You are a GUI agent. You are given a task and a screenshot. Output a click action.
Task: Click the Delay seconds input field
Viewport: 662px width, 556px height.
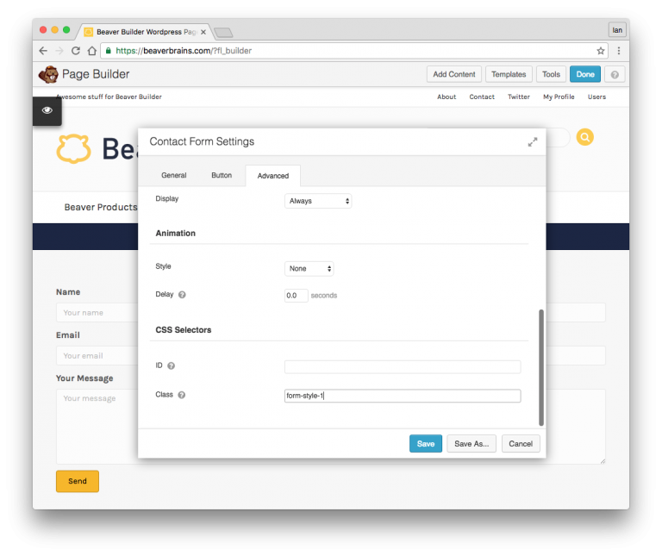pos(296,296)
